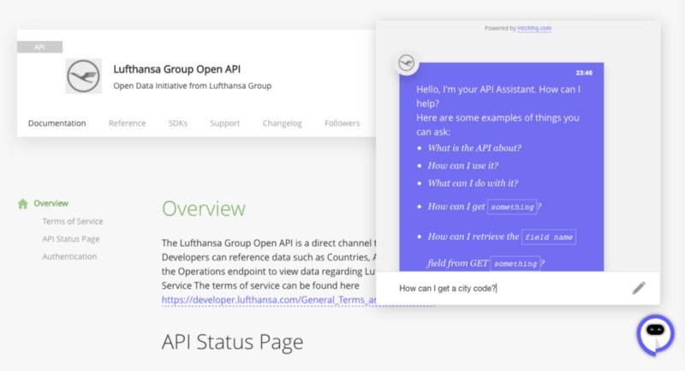The image size is (685, 371).
Task: Click the 23:40 message timestamp
Action: coord(584,73)
